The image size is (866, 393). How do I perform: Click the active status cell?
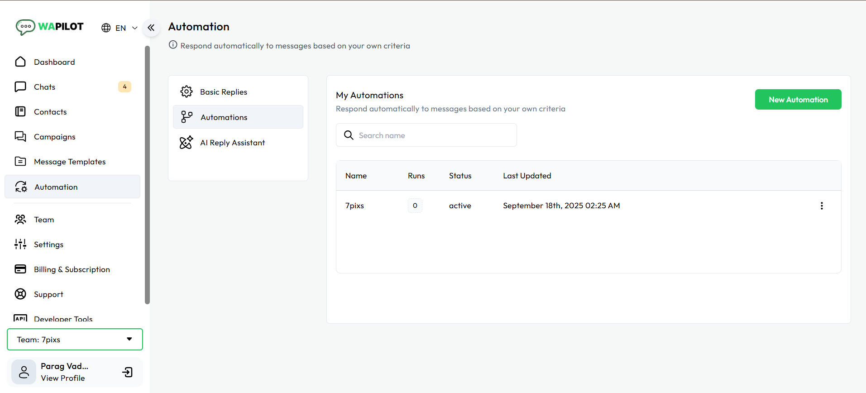[x=460, y=206]
